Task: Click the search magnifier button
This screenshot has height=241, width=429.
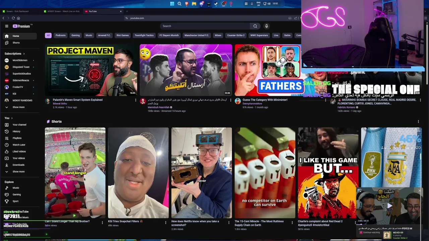Action: click(255, 26)
